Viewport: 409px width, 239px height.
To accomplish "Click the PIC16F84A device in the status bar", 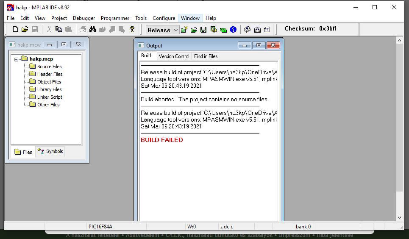I will click(100, 226).
